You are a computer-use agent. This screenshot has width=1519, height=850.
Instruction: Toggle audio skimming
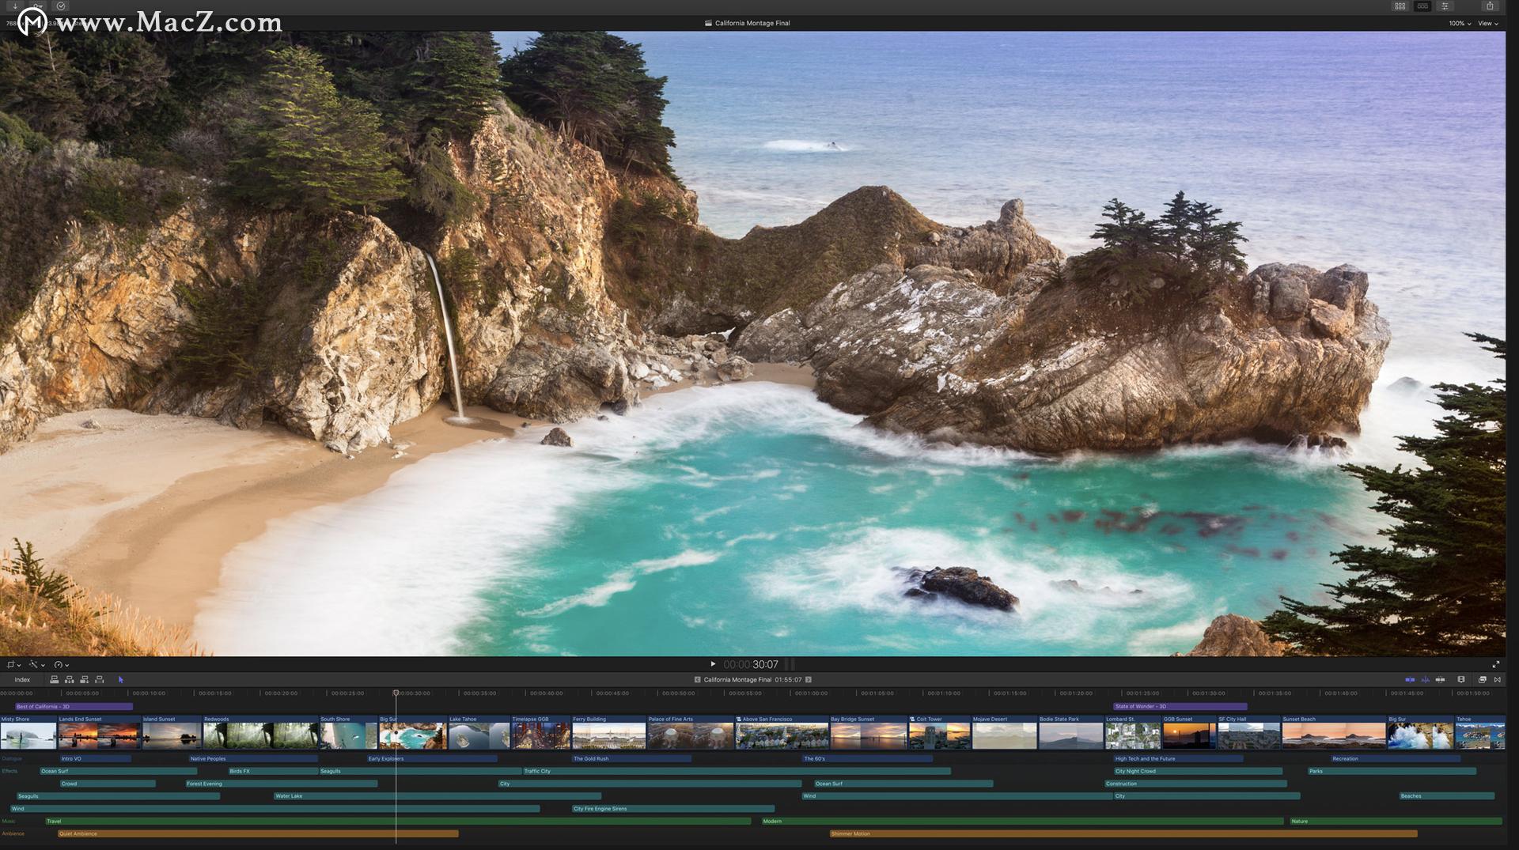1426,679
